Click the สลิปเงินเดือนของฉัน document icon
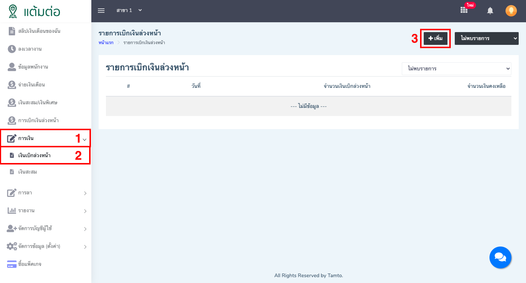The height and width of the screenshot is (283, 526). point(12,31)
